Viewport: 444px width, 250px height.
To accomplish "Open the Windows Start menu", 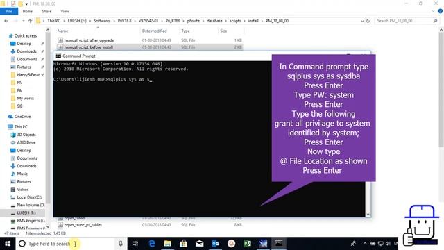I will coord(8,244).
